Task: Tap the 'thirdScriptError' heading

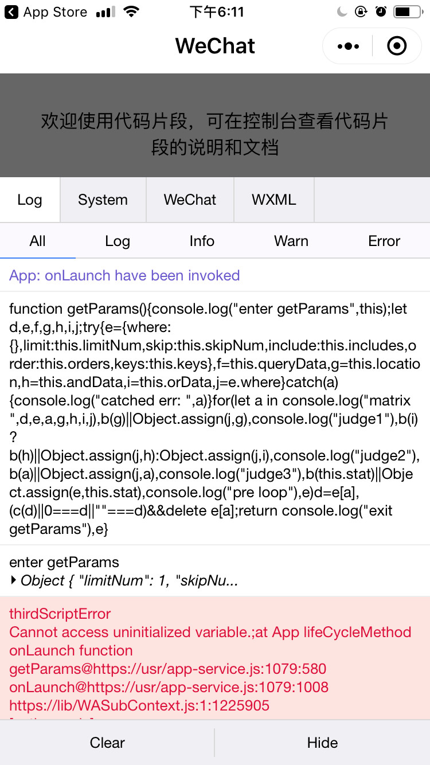Action: tap(60, 614)
